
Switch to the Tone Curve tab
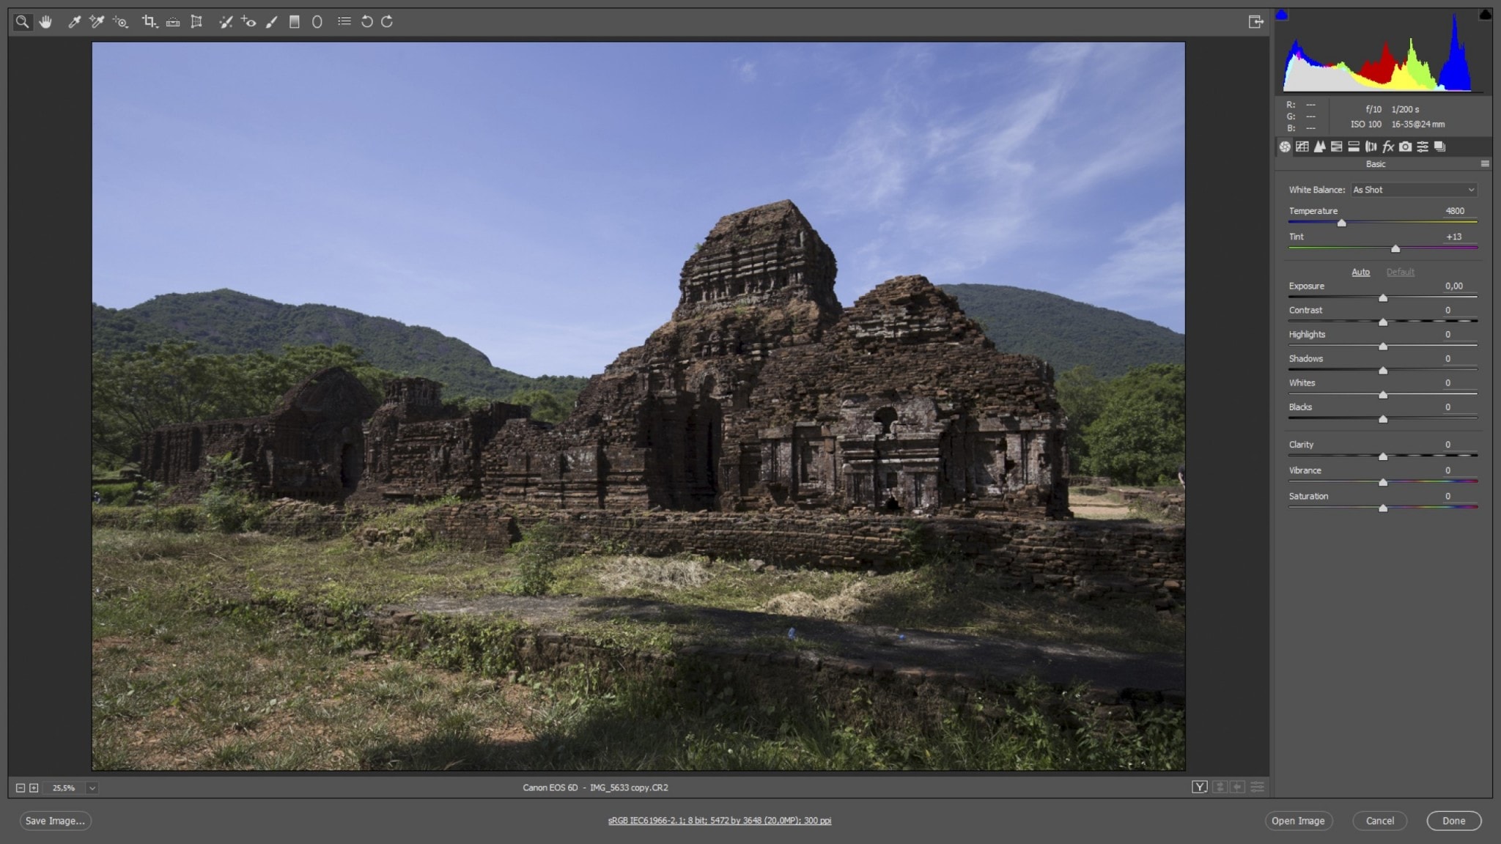click(1303, 147)
